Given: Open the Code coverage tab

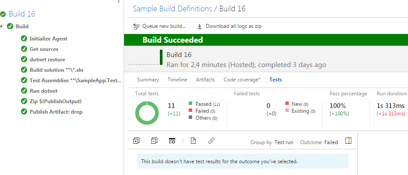Looking at the screenshot, I should pos(242,80).
